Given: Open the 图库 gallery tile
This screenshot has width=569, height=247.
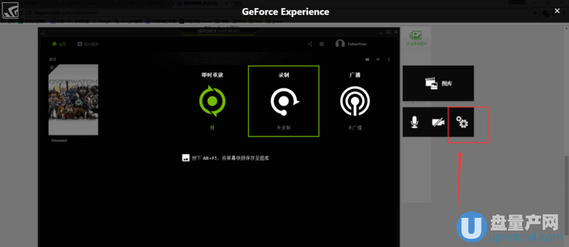Looking at the screenshot, I should (x=438, y=83).
